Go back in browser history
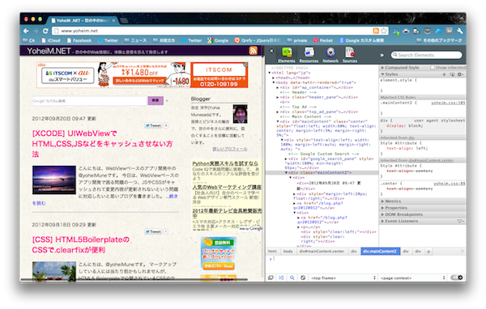This screenshot has width=486, height=309. [x=26, y=31]
